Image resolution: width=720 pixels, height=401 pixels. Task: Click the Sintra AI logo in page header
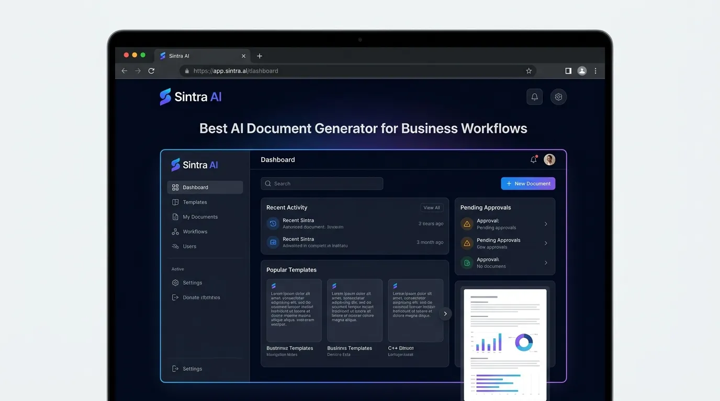pos(191,97)
